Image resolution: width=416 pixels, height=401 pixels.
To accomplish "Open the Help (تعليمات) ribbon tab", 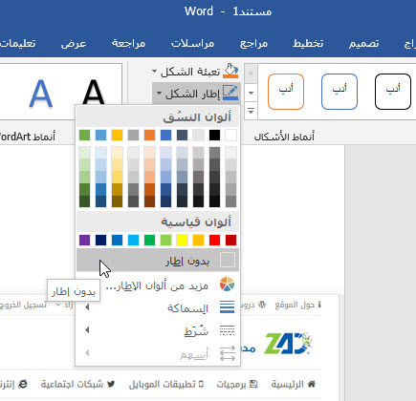I will pyautogui.click(x=17, y=43).
